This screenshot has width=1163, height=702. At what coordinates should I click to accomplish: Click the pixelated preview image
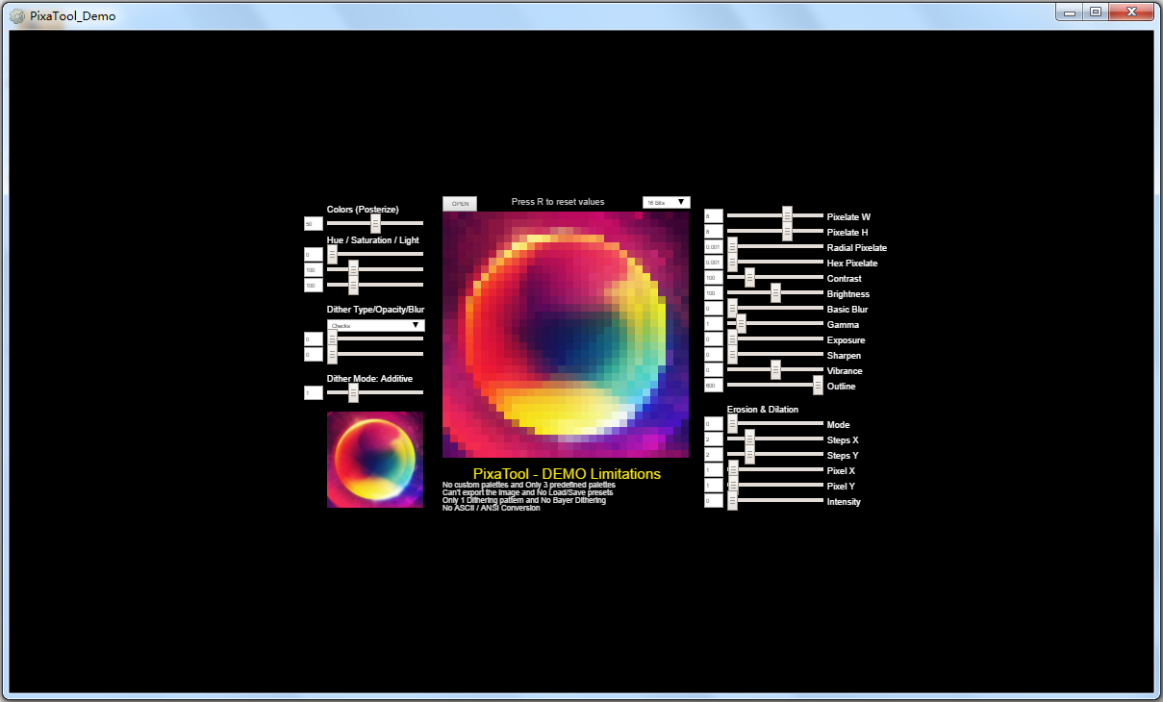pos(566,335)
